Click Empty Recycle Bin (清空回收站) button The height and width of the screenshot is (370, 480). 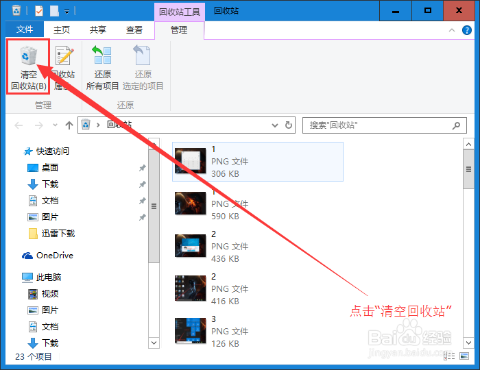28,66
